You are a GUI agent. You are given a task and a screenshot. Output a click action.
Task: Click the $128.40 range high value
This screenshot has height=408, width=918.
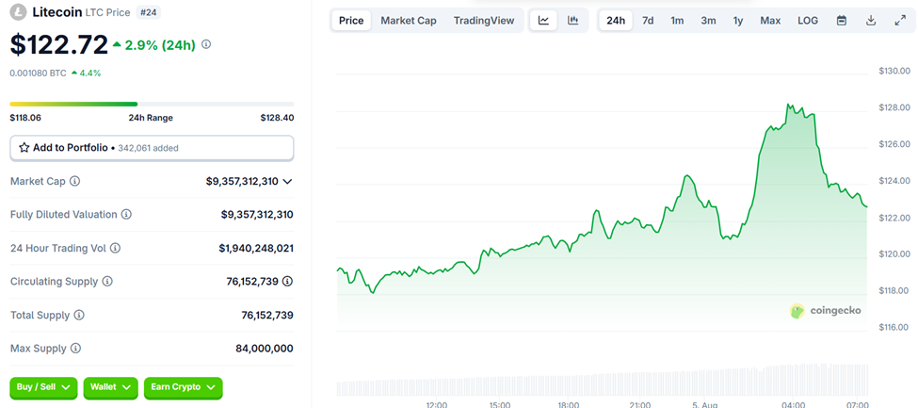(277, 118)
